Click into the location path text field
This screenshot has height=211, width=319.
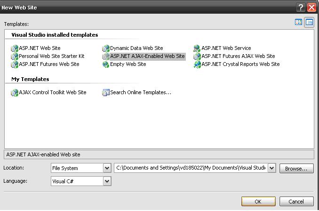pos(191,168)
